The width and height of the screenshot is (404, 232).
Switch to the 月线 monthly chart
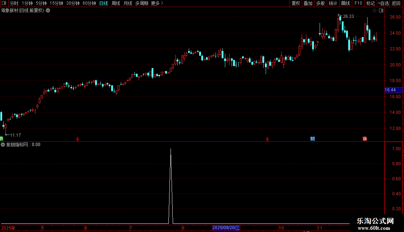[x=128, y=3]
